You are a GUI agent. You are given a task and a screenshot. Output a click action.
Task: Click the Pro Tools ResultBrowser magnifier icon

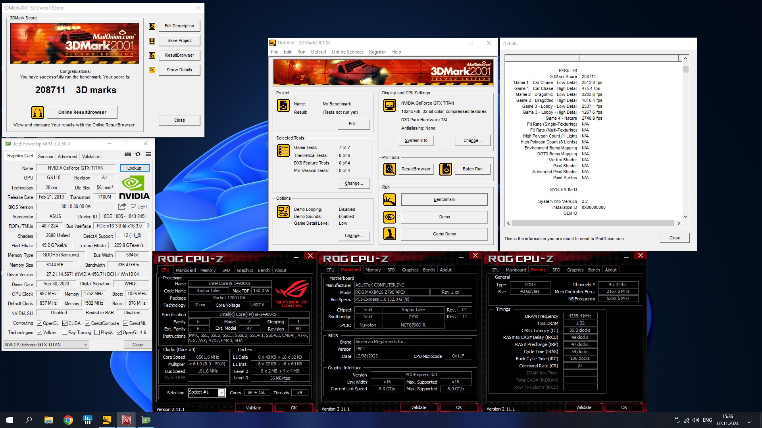[x=390, y=169]
